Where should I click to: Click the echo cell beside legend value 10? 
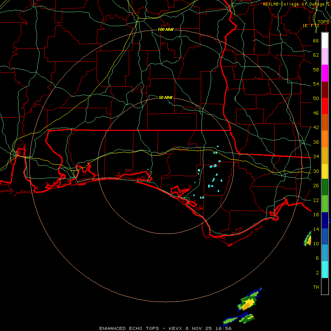click(x=307, y=239)
